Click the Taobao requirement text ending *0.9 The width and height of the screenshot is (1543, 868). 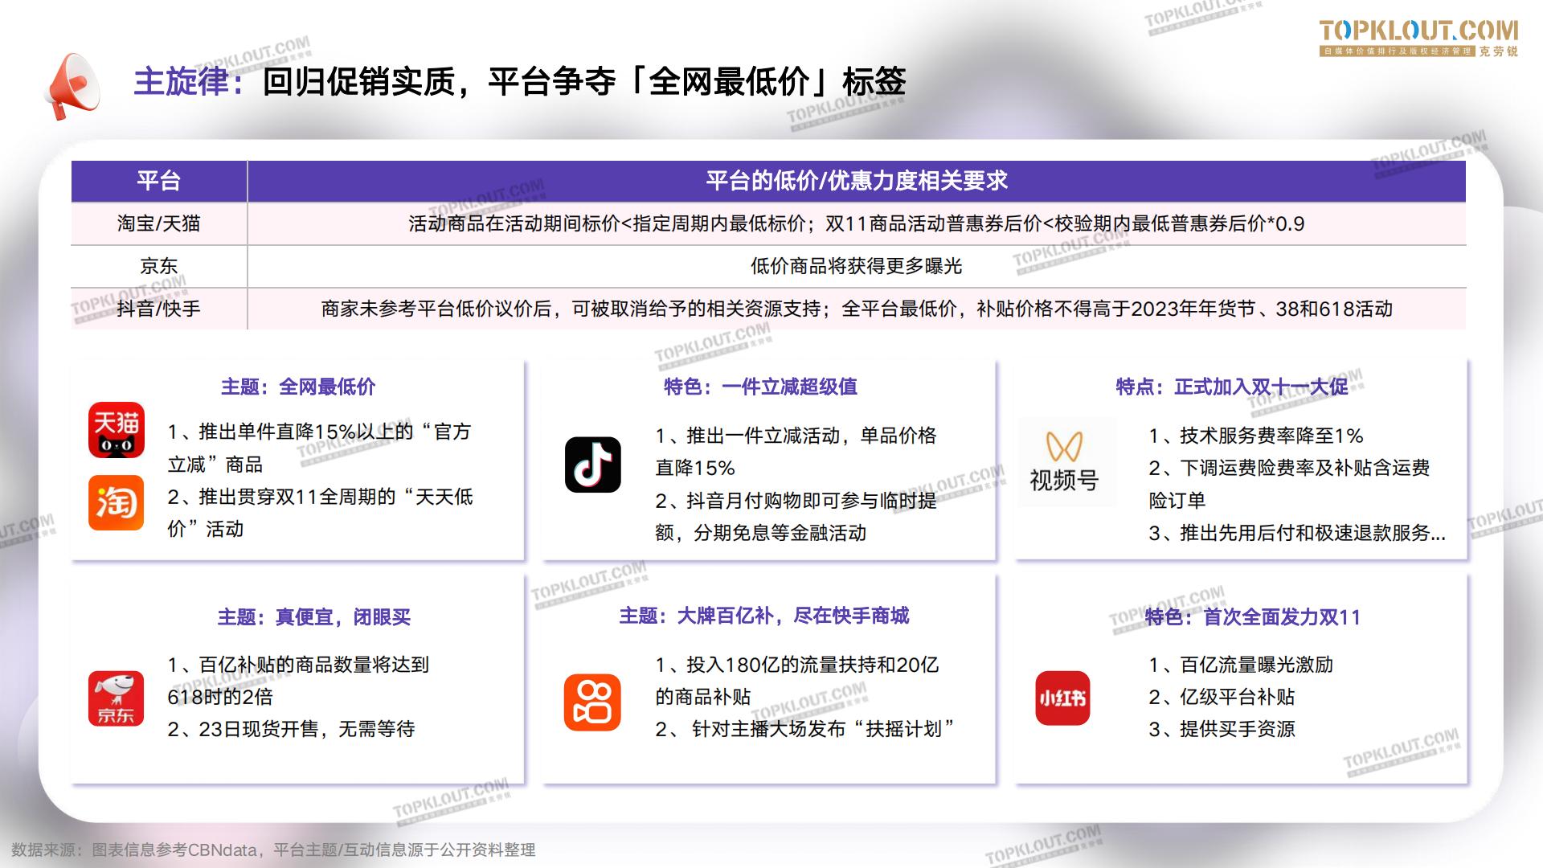pyautogui.click(x=857, y=223)
